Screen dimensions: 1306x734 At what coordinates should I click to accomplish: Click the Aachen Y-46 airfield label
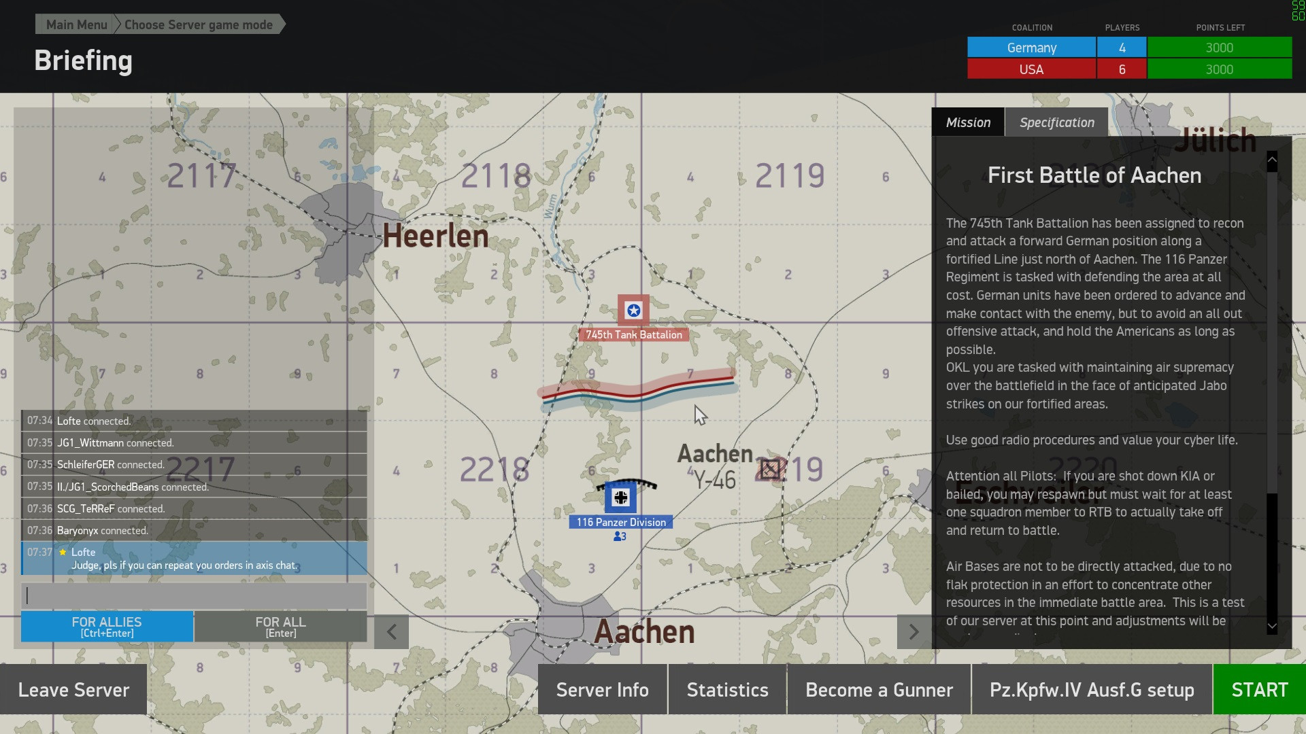(x=714, y=466)
